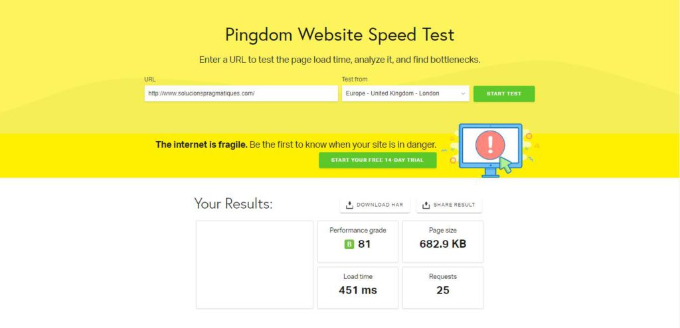Select the Requests 25 result card
Viewport: 680px width, 328px height.
point(443,288)
